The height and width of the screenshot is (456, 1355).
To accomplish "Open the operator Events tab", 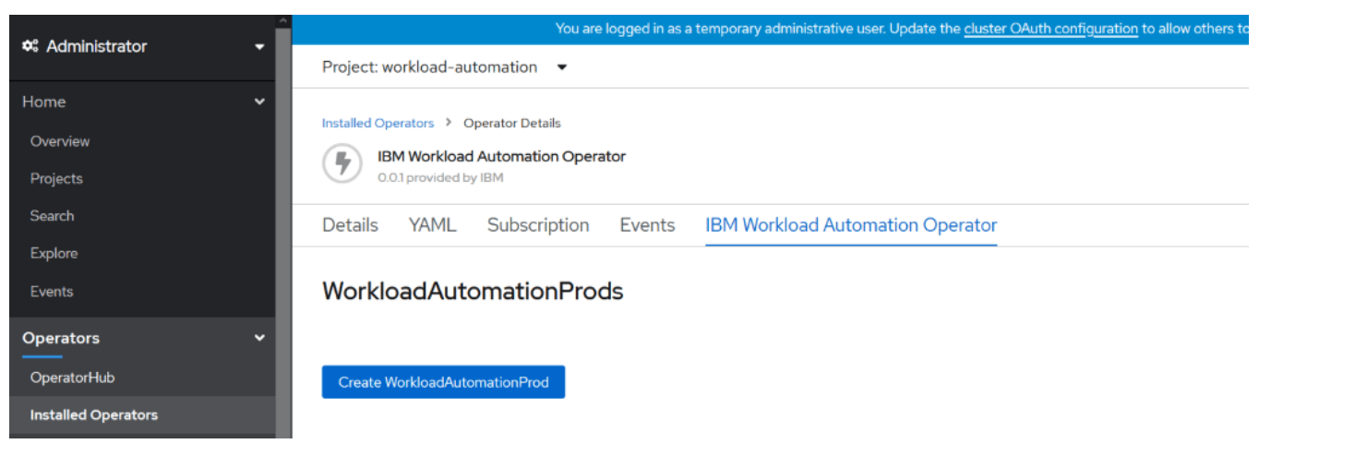I will click(x=647, y=225).
